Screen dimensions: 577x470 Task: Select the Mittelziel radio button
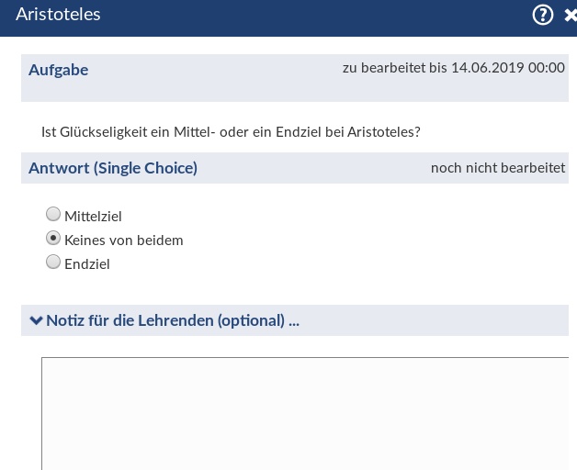click(53, 215)
